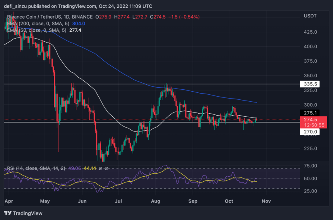Select the EMA 50 indicator legend

[x=36, y=30]
